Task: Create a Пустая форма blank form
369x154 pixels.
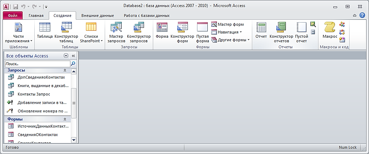Action: (202, 32)
